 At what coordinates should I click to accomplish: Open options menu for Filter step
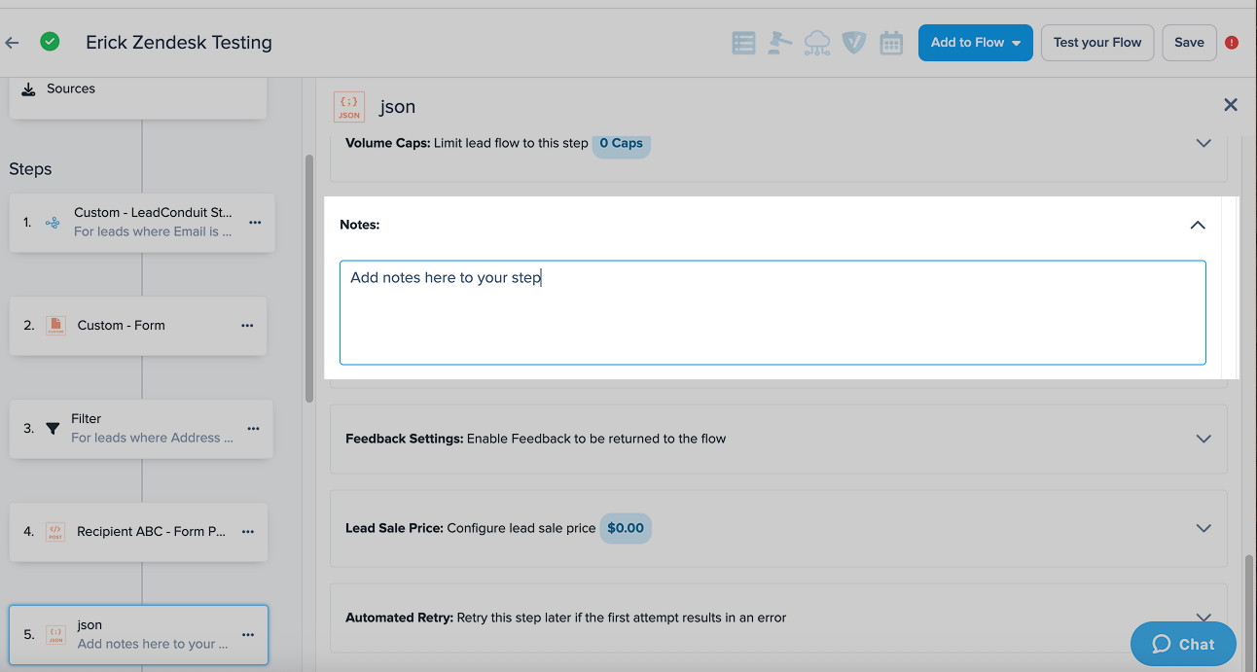tap(254, 429)
